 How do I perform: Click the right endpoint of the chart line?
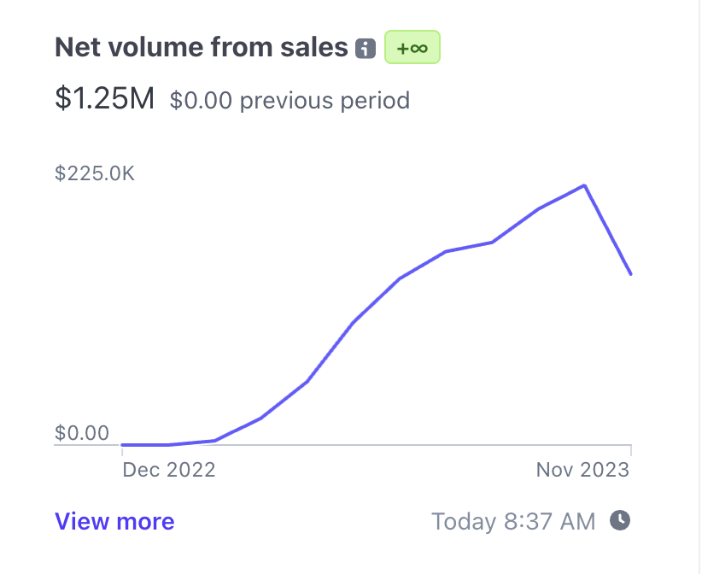pyautogui.click(x=630, y=273)
